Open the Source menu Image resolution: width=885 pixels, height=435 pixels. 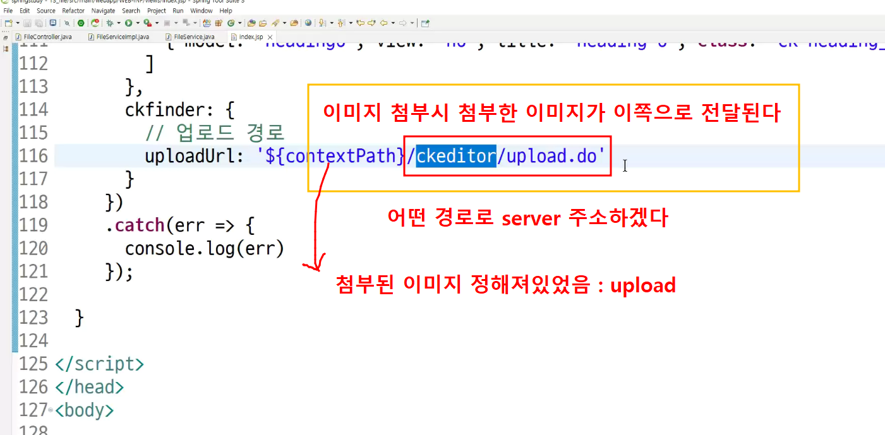pos(46,11)
